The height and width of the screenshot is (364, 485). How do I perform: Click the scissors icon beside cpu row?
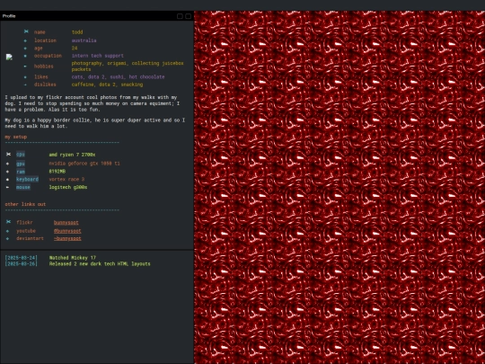8,155
